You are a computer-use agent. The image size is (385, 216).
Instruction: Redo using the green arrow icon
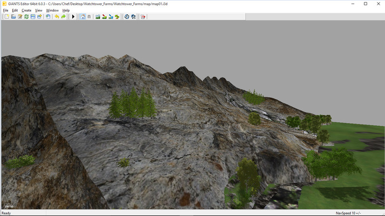tap(63, 17)
